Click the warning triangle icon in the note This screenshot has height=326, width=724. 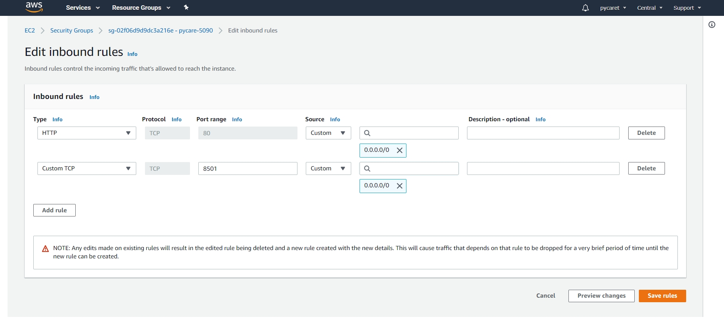pyautogui.click(x=45, y=249)
